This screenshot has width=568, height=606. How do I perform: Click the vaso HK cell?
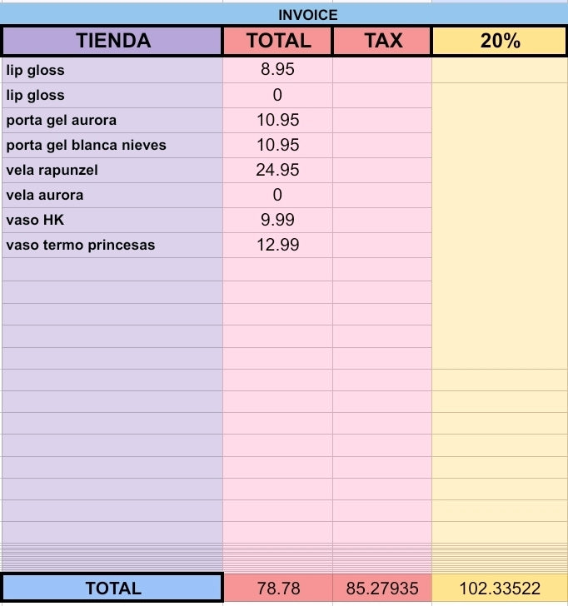pos(112,220)
